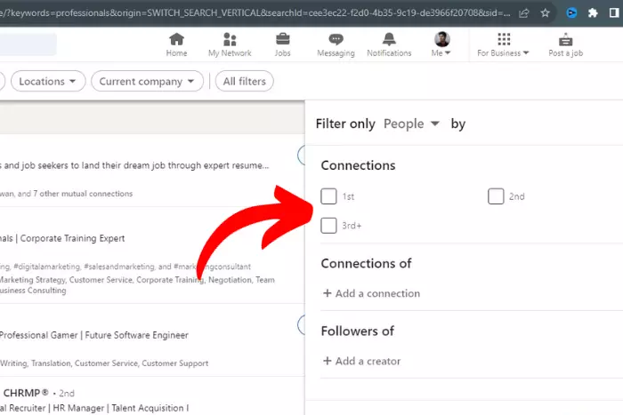Change the People filter type dropdown

coord(411,124)
